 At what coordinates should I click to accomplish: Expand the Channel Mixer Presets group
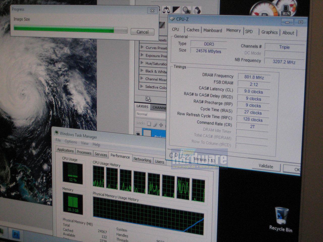[142, 79]
